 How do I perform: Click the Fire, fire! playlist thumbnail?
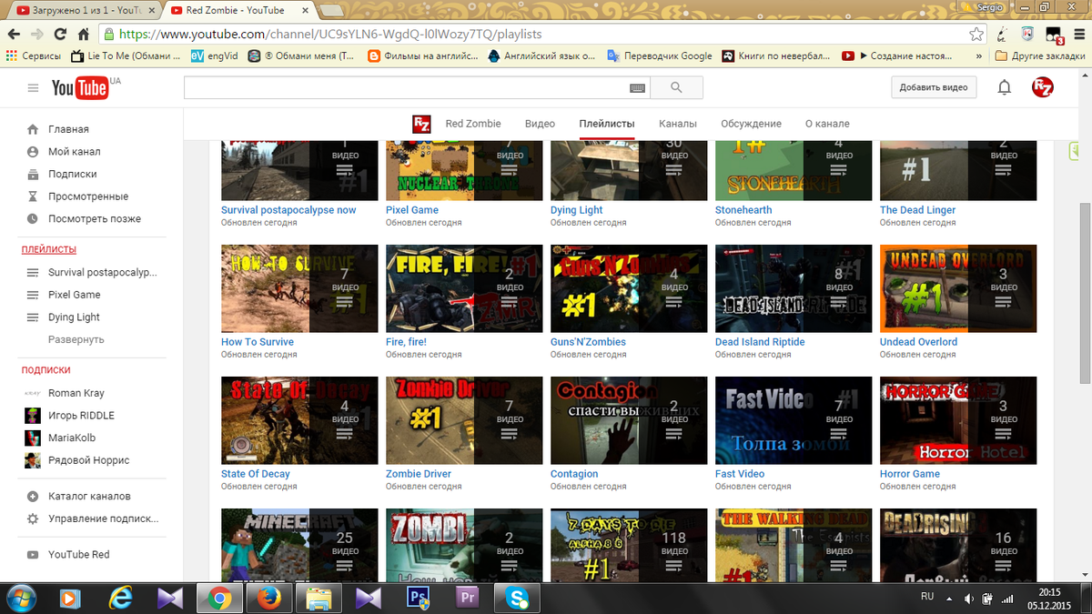[x=464, y=288]
